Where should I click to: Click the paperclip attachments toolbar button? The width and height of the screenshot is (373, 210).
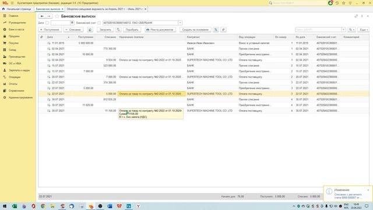[x=223, y=30]
